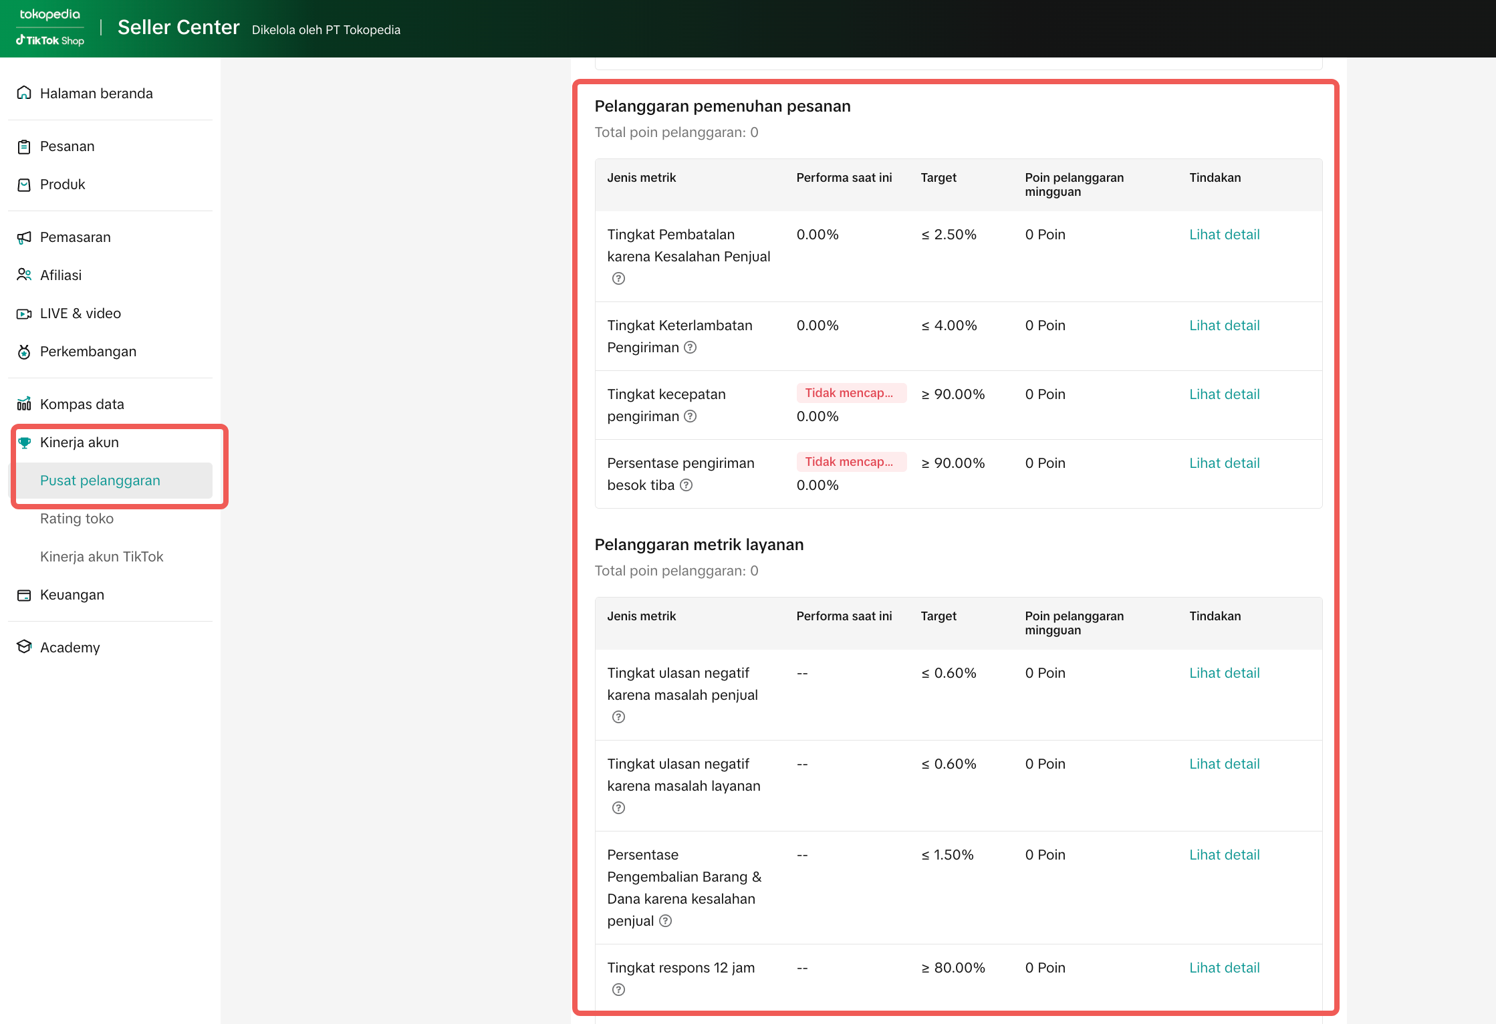Open Lihat detail for Tingkat Pembatalan row
Image resolution: width=1496 pixels, height=1024 pixels.
click(1224, 235)
